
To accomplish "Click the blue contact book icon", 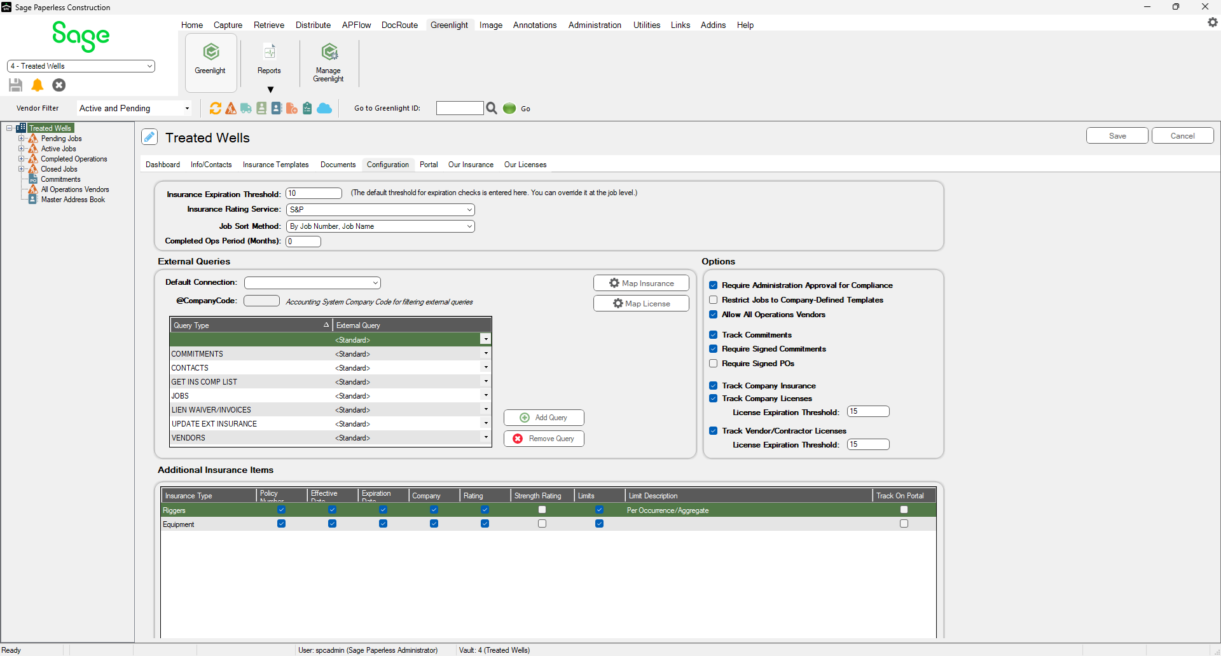I will pyautogui.click(x=277, y=108).
